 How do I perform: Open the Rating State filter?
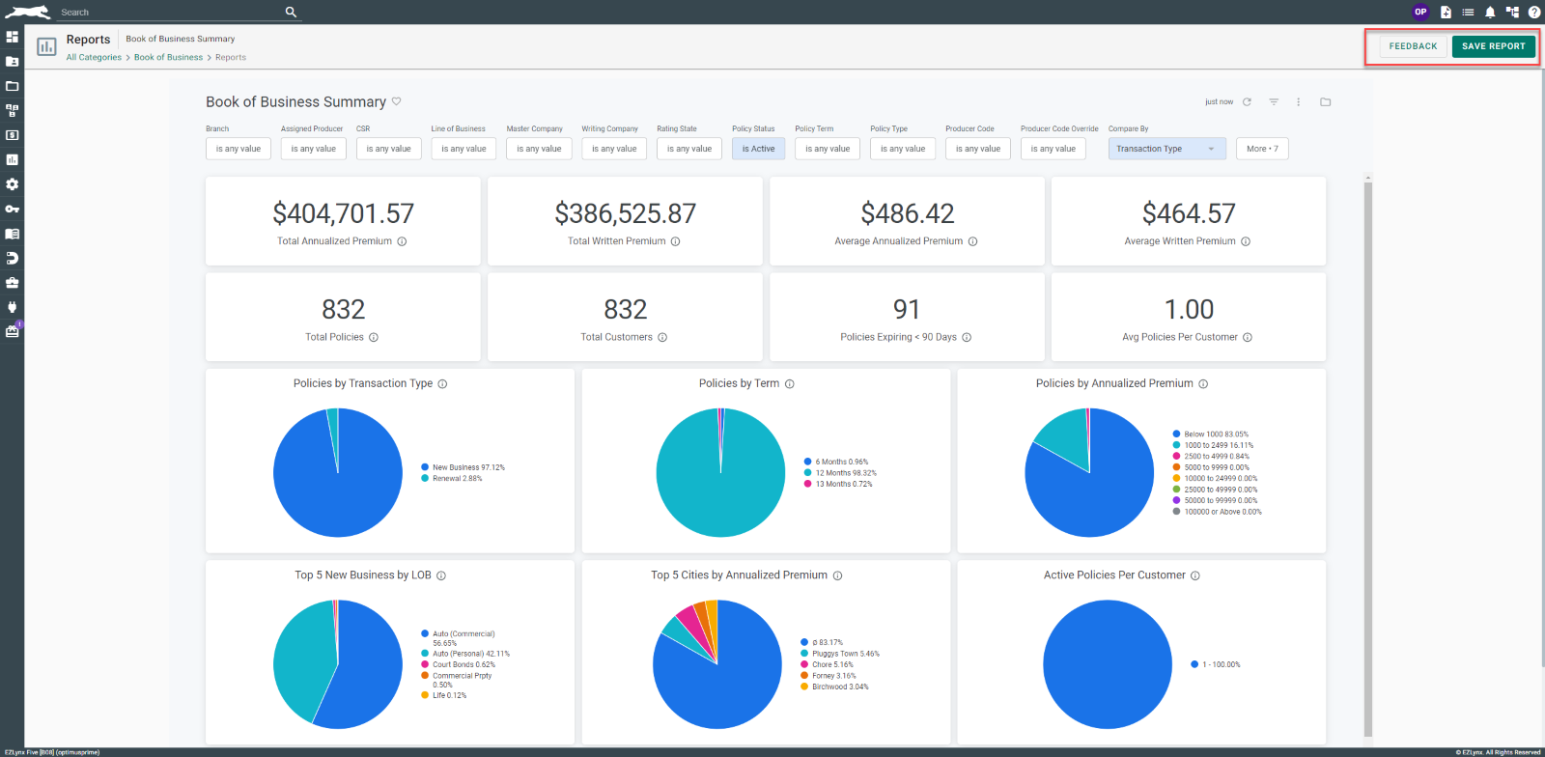[689, 149]
